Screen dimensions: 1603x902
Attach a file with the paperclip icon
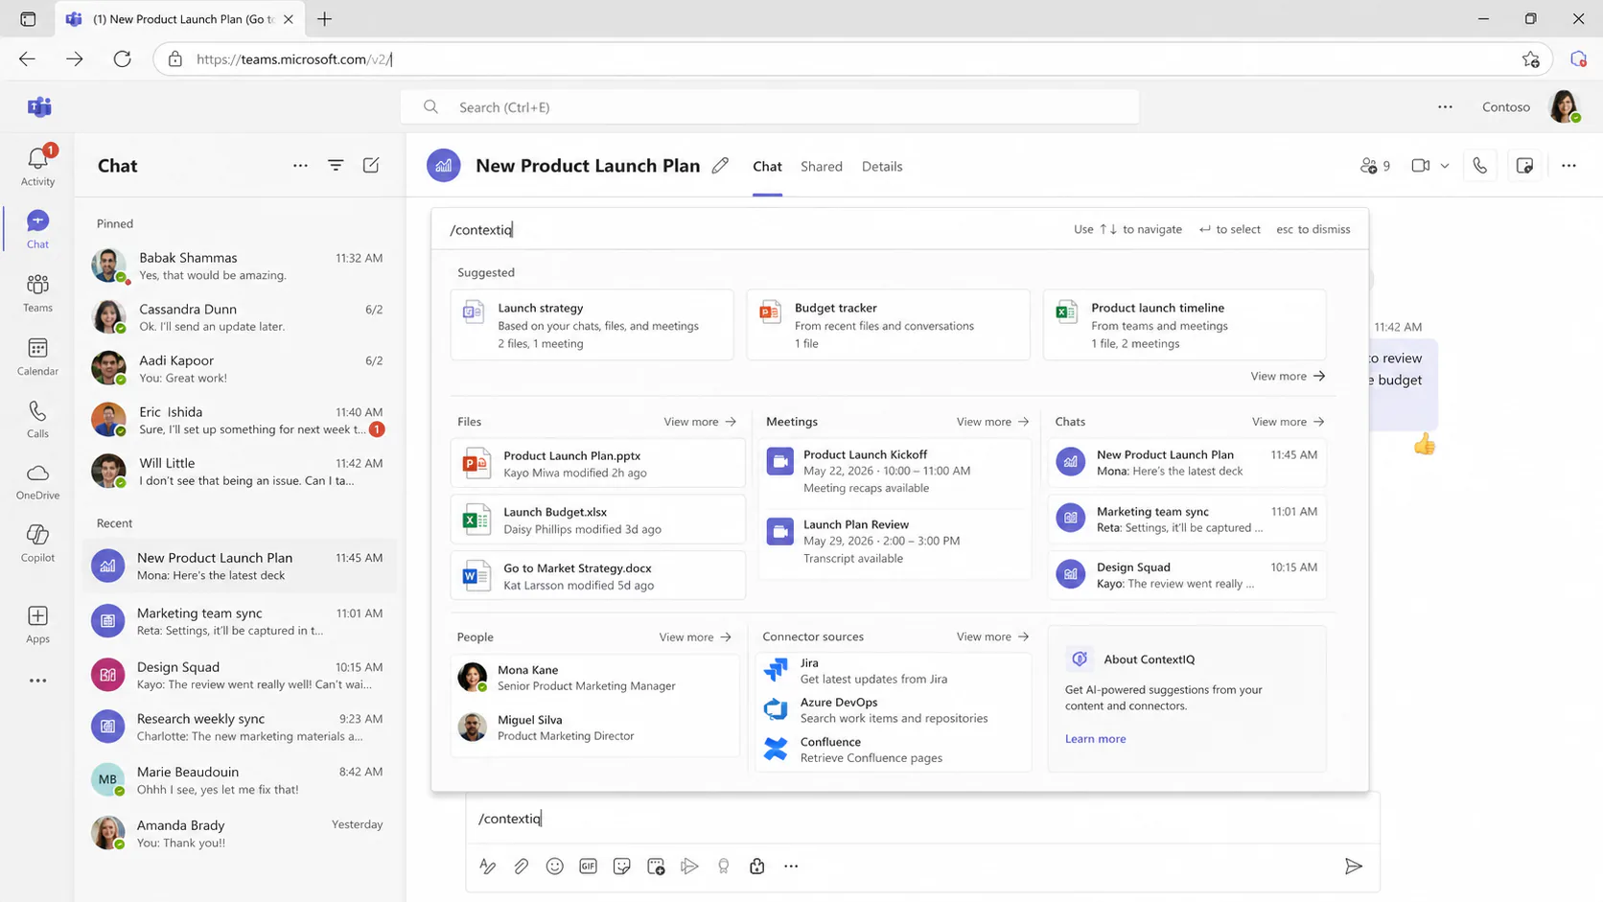[x=521, y=867]
